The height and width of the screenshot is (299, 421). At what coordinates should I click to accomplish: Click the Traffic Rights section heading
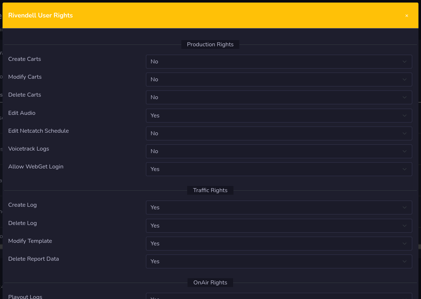(210, 190)
